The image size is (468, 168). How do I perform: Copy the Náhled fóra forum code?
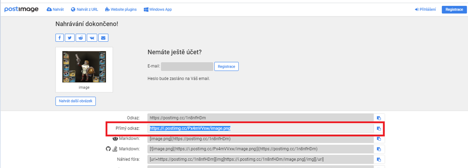click(x=379, y=160)
